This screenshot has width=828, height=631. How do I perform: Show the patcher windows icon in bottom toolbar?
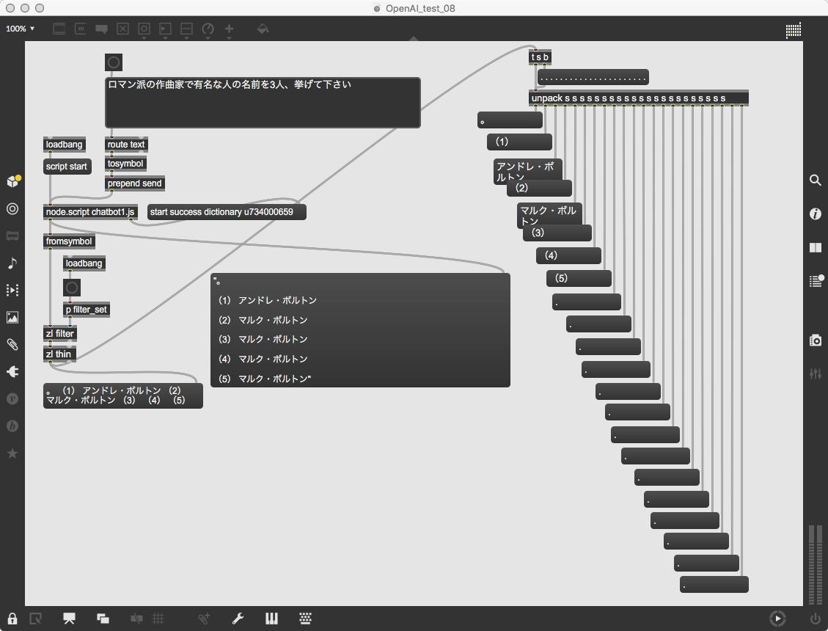[103, 619]
